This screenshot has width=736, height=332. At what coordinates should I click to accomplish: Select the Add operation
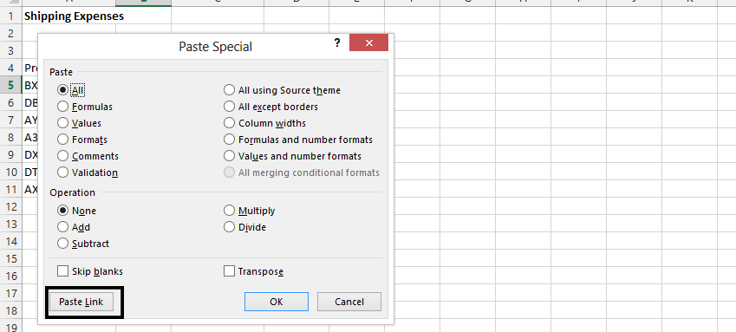(74, 227)
